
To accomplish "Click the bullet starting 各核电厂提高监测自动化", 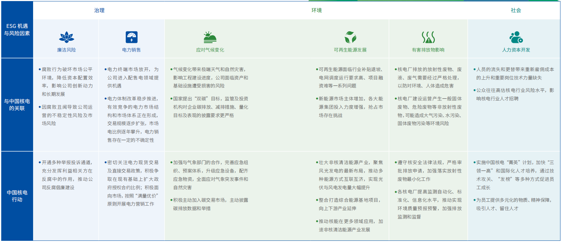I will click(x=428, y=204).
